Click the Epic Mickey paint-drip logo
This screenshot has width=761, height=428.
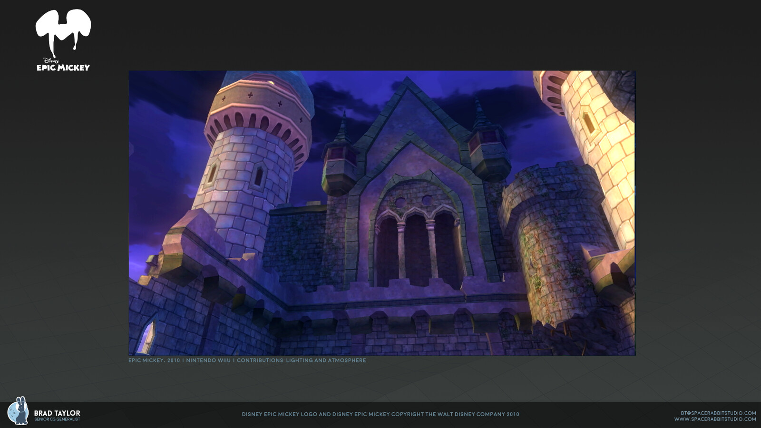pyautogui.click(x=63, y=33)
